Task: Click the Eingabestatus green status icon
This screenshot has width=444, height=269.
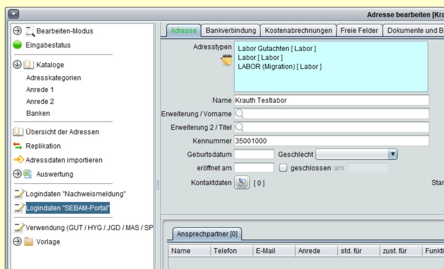Action: pyautogui.click(x=17, y=45)
